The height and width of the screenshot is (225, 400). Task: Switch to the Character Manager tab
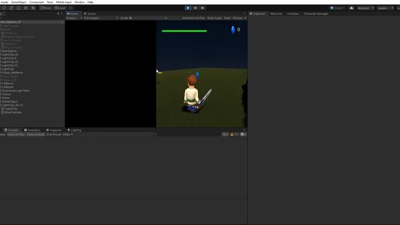click(316, 14)
